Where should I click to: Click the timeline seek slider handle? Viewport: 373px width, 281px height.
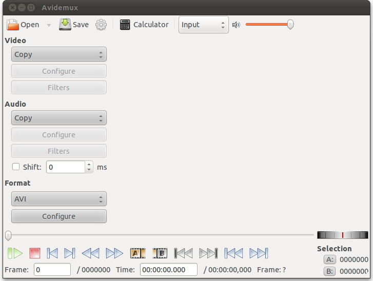coord(8,236)
